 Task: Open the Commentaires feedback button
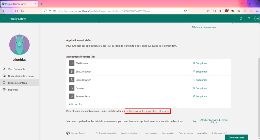(236, 137)
